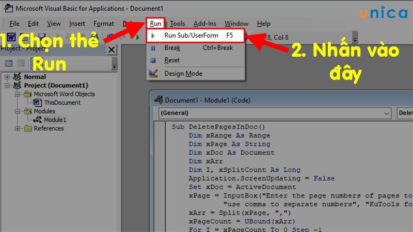Open the View menu

click(x=54, y=24)
